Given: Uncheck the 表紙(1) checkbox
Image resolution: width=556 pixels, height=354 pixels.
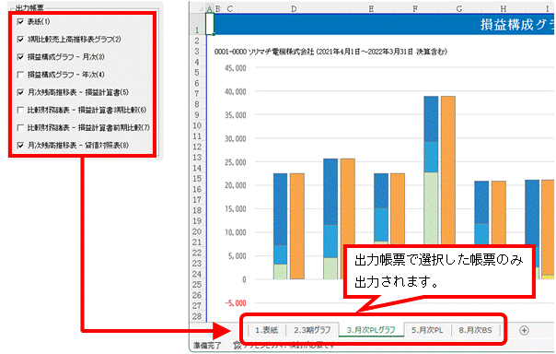Looking at the screenshot, I should pos(20,21).
